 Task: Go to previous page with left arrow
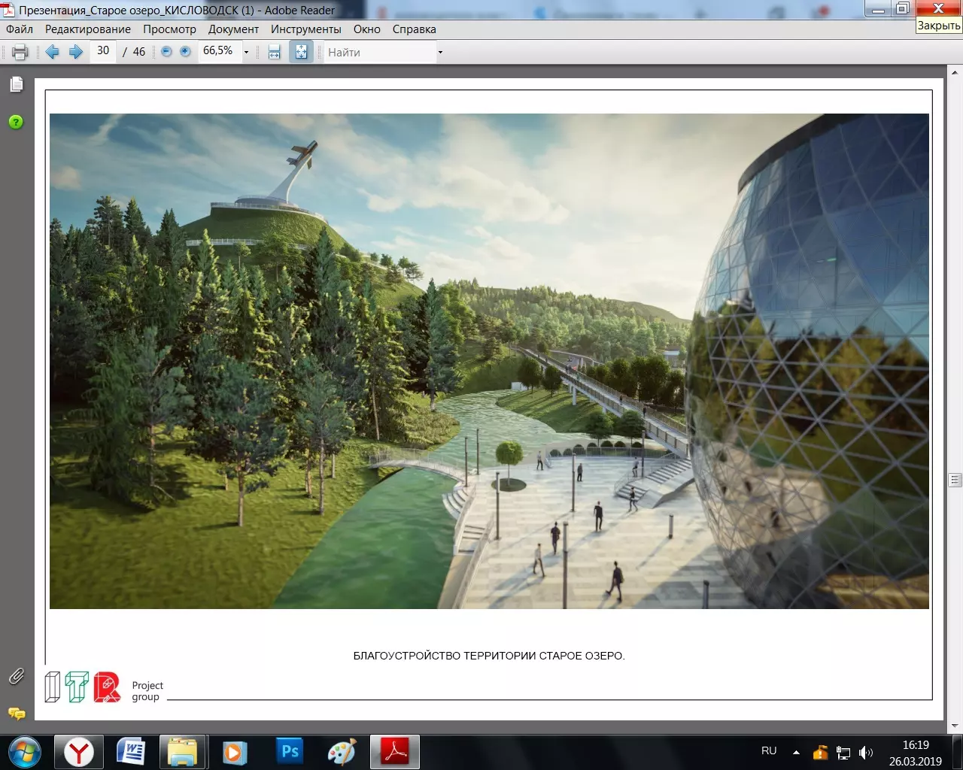[52, 52]
